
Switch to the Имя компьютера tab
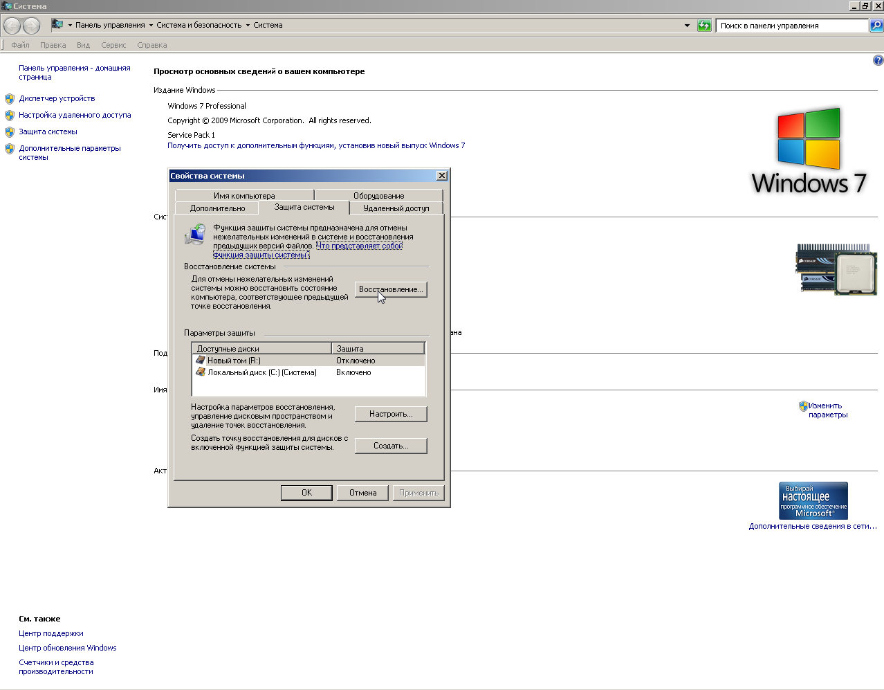pyautogui.click(x=244, y=196)
